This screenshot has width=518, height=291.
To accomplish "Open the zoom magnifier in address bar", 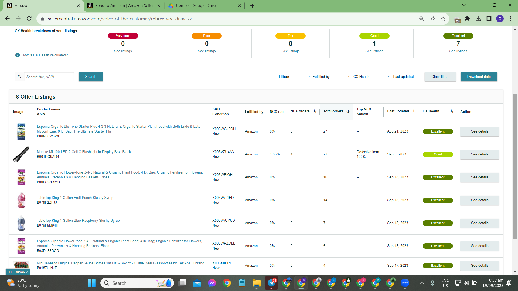I will (x=421, y=19).
